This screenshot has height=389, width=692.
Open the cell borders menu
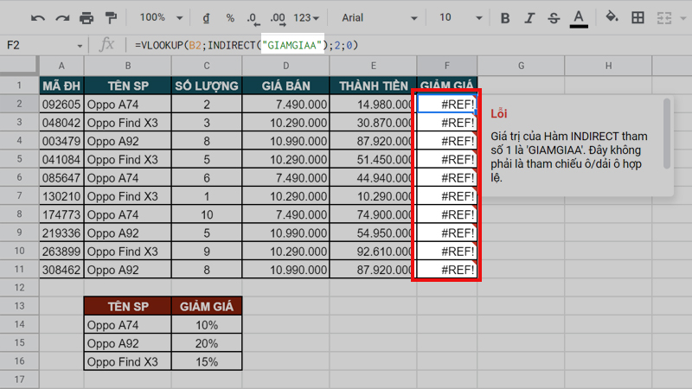click(638, 17)
